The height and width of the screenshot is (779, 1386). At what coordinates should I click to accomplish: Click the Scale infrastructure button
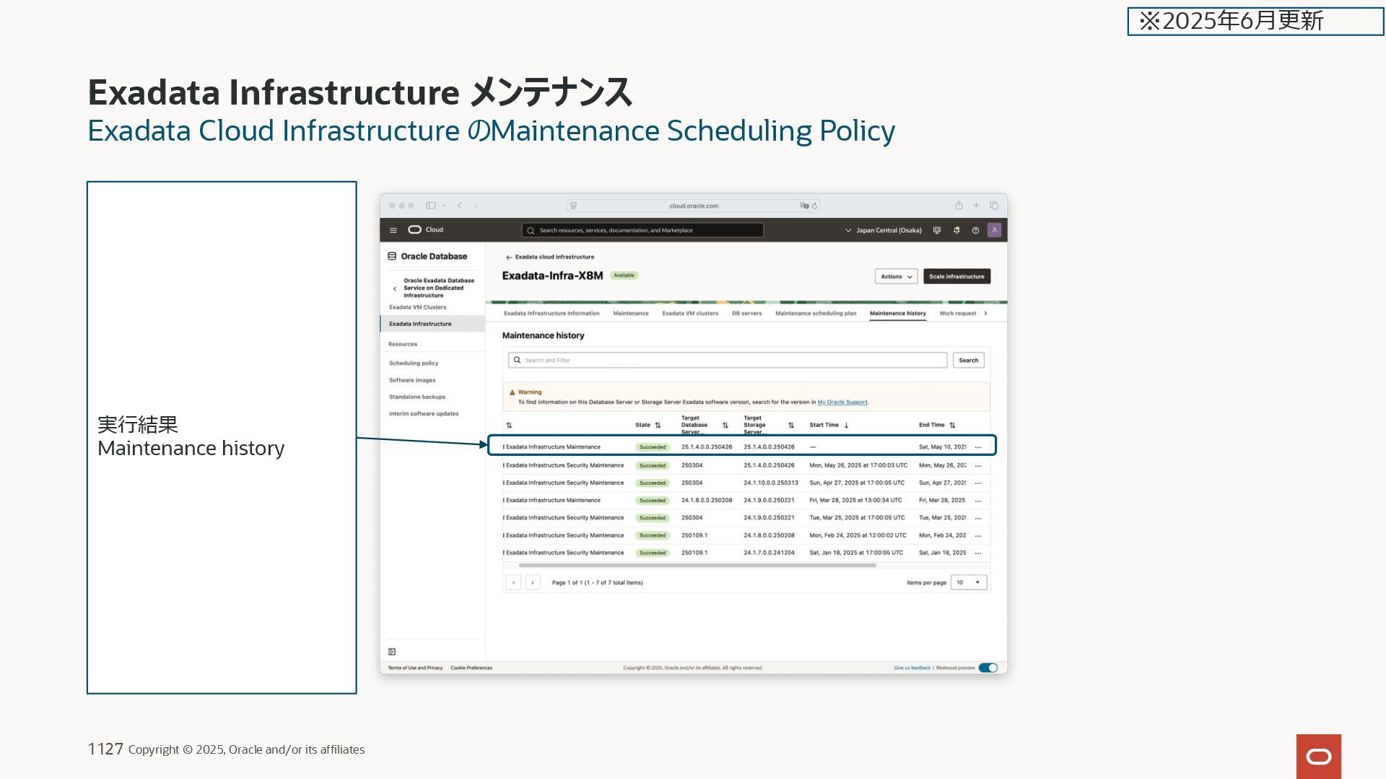[956, 276]
